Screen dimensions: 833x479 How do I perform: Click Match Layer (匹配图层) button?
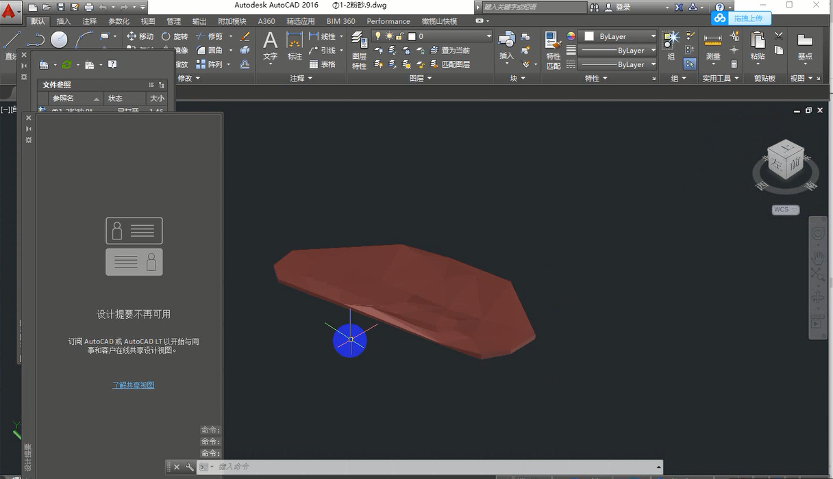click(x=450, y=64)
